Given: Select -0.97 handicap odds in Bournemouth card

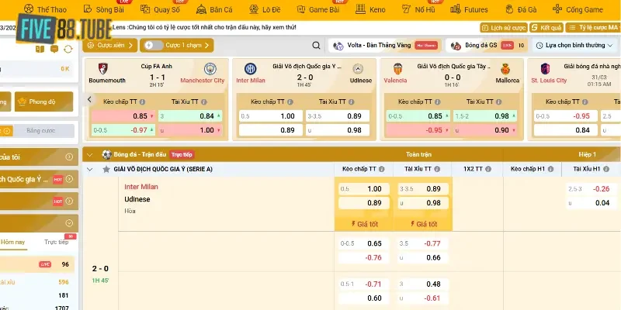Looking at the screenshot, I should click(123, 130).
